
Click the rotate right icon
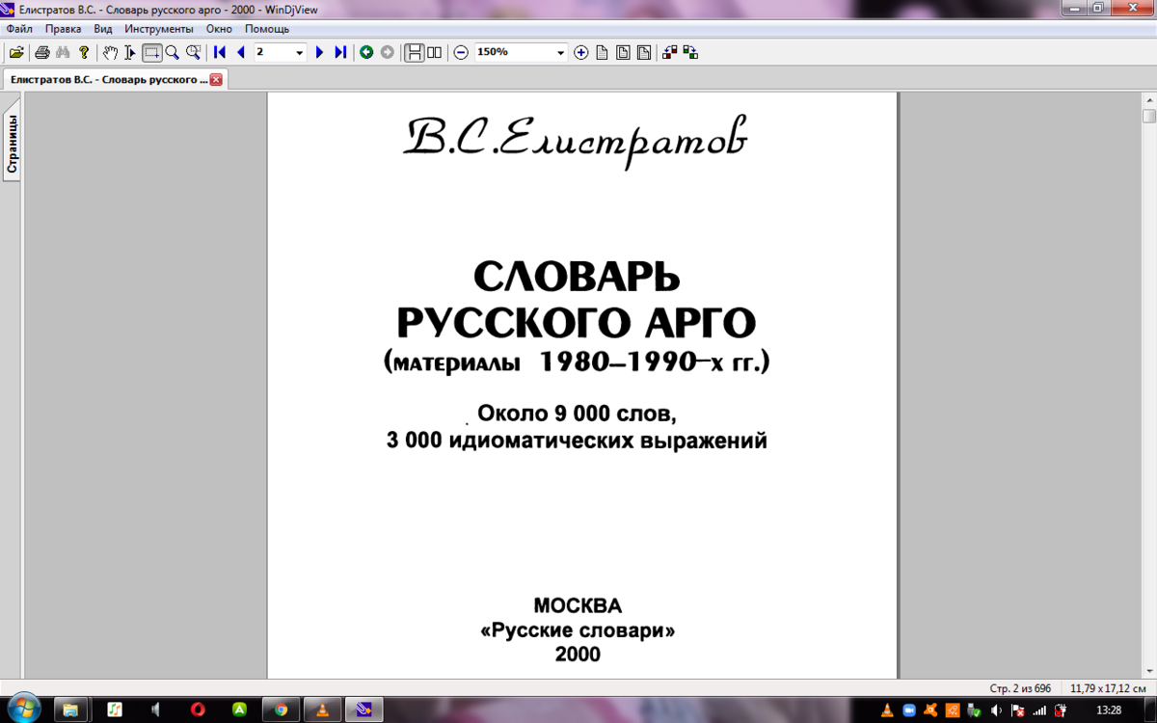coord(691,52)
